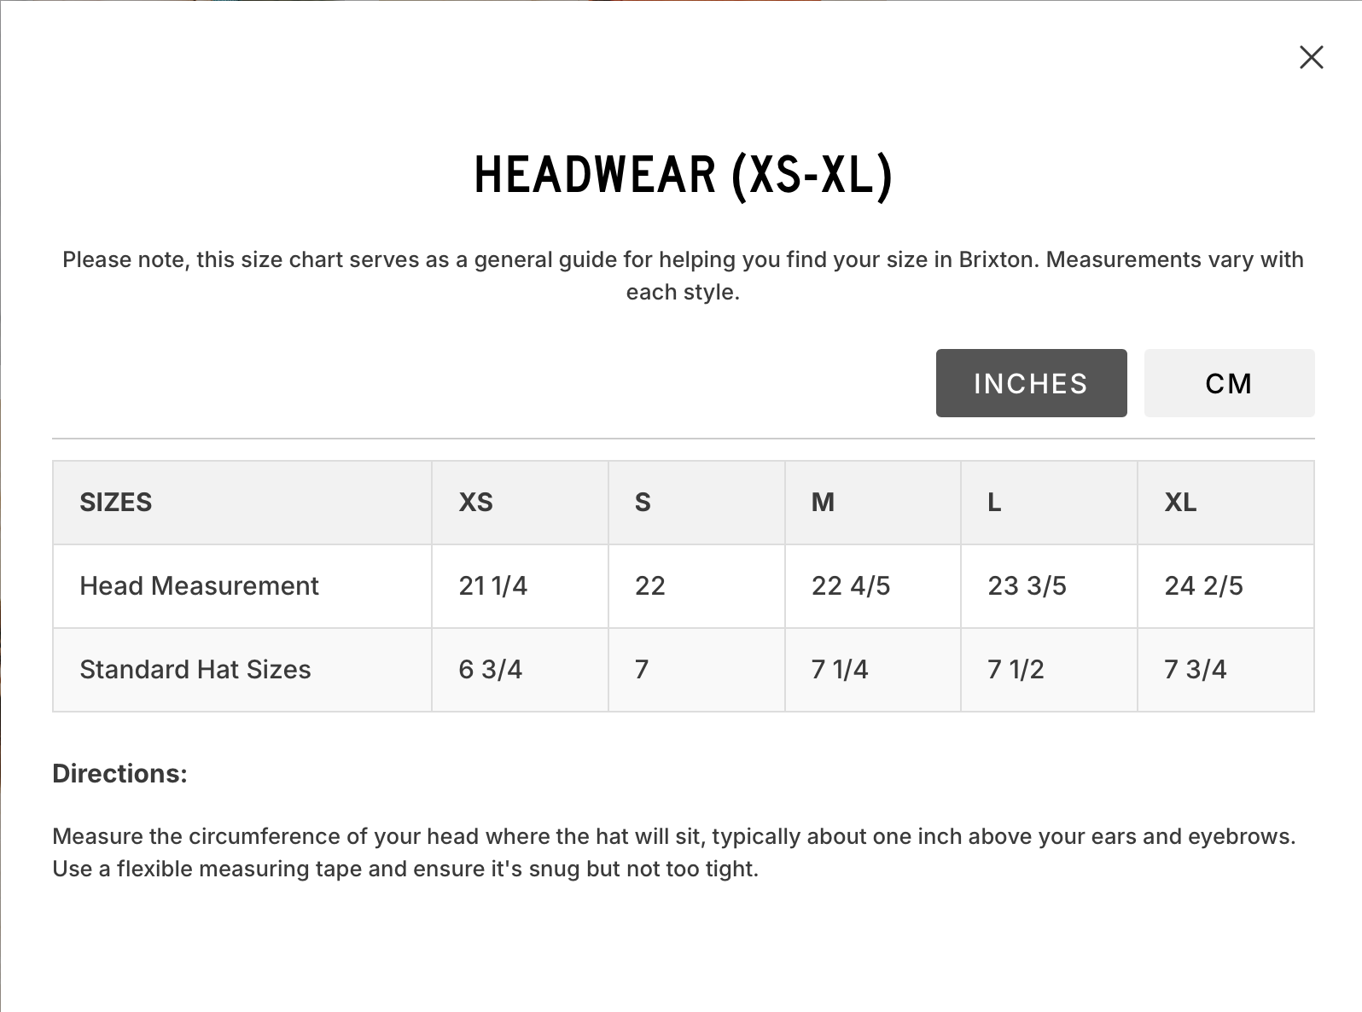This screenshot has height=1012, width=1362.
Task: Click the 21 1/4 head measurement cell
Action: (x=493, y=586)
